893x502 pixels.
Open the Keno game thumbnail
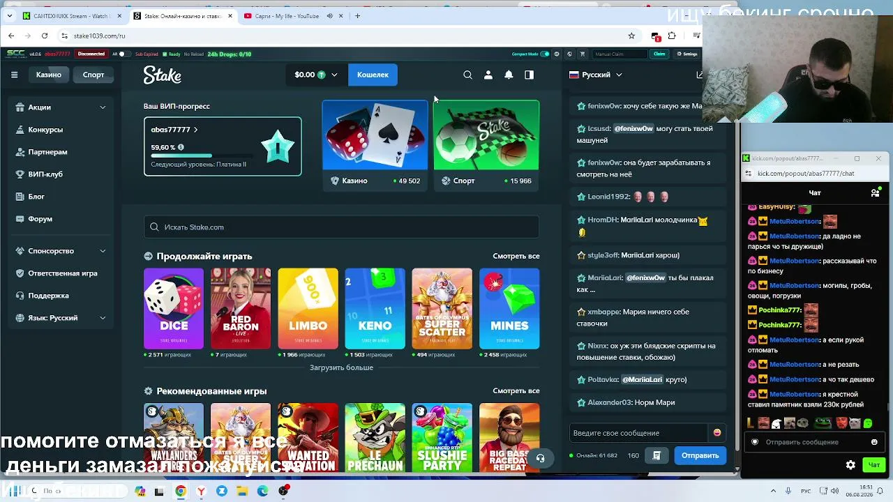[x=375, y=308]
